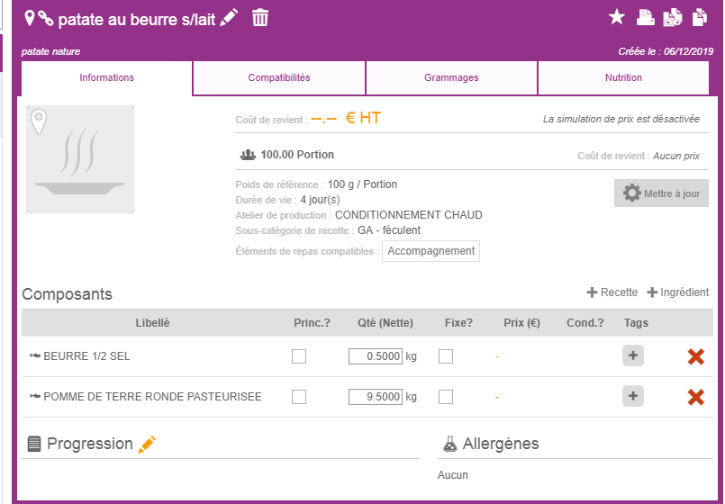Add a component via plus Ingrédient
The width and height of the screenshot is (725, 504).
point(678,292)
